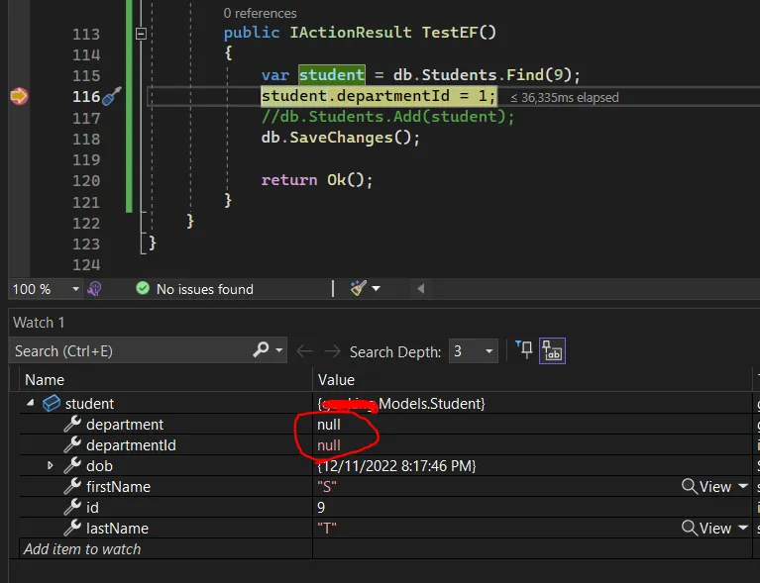Open the firstName View dropdown arrow
Screen dimensions: 760x583
pos(743,486)
